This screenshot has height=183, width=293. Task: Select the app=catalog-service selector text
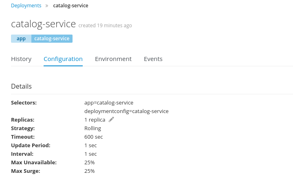[109, 103]
